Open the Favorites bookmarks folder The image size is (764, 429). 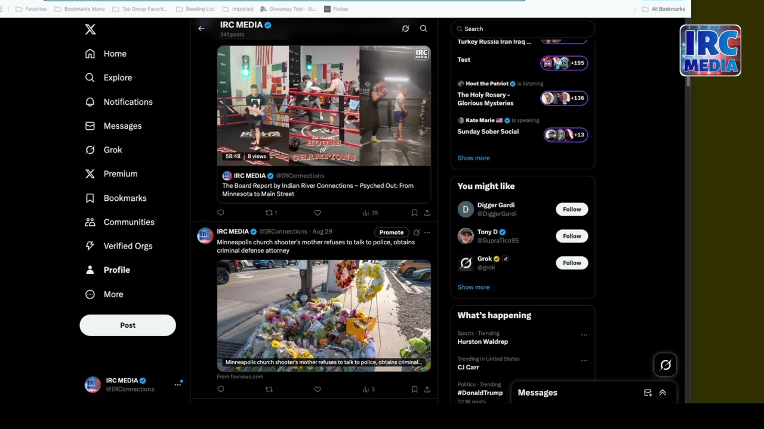coord(31,9)
